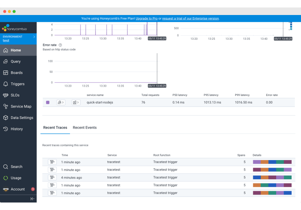Screen dimensions: 301x210
Task: Click the macOS green maximize window button
Action: [14, 12]
